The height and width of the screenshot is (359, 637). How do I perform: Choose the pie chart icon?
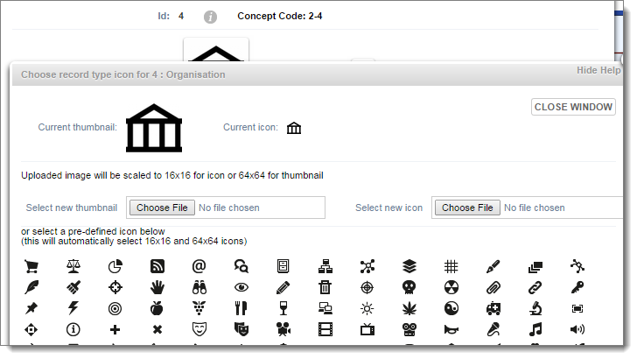click(115, 267)
